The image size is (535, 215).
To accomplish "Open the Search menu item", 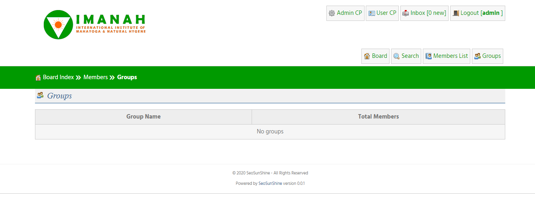I will (406, 56).
